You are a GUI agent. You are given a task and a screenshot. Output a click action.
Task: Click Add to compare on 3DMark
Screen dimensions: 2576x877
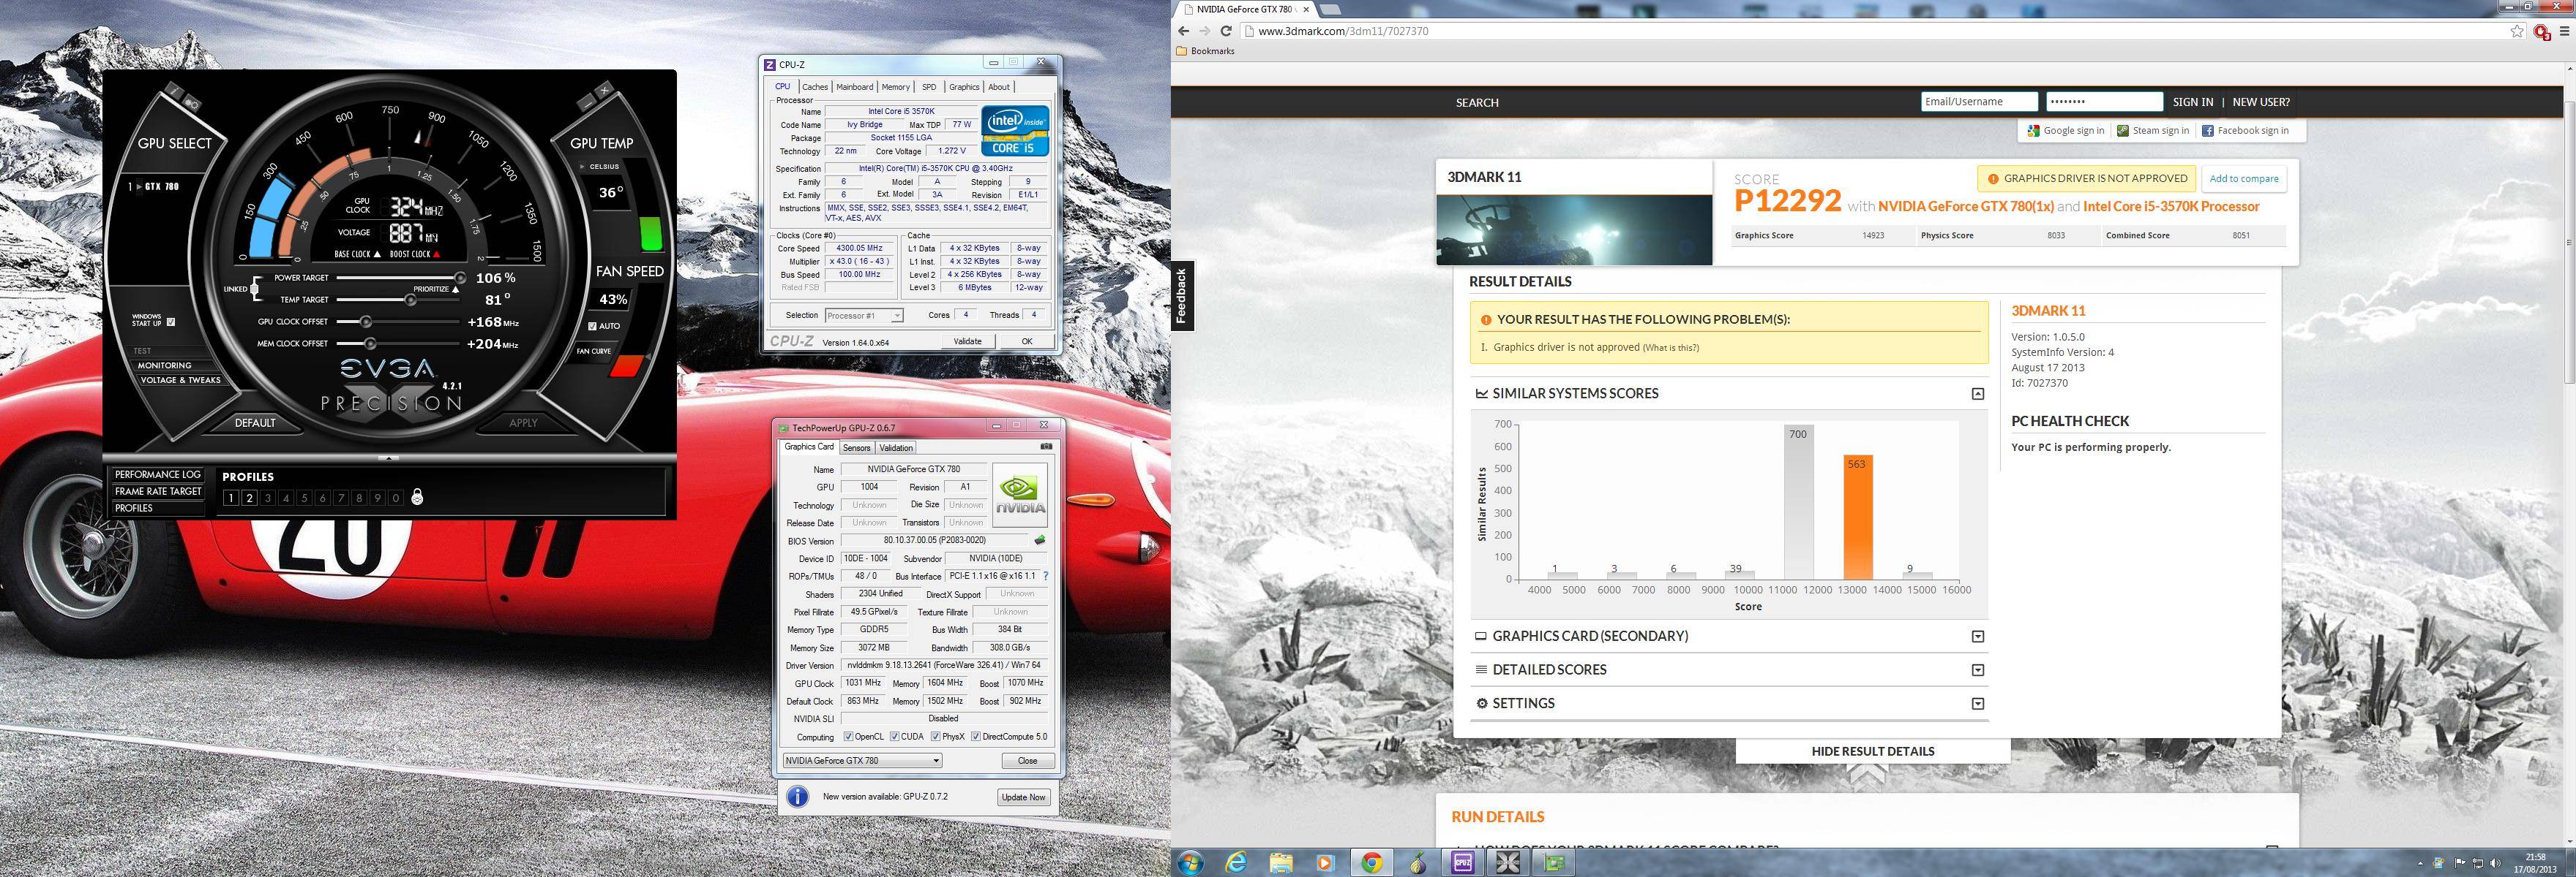pyautogui.click(x=2244, y=179)
